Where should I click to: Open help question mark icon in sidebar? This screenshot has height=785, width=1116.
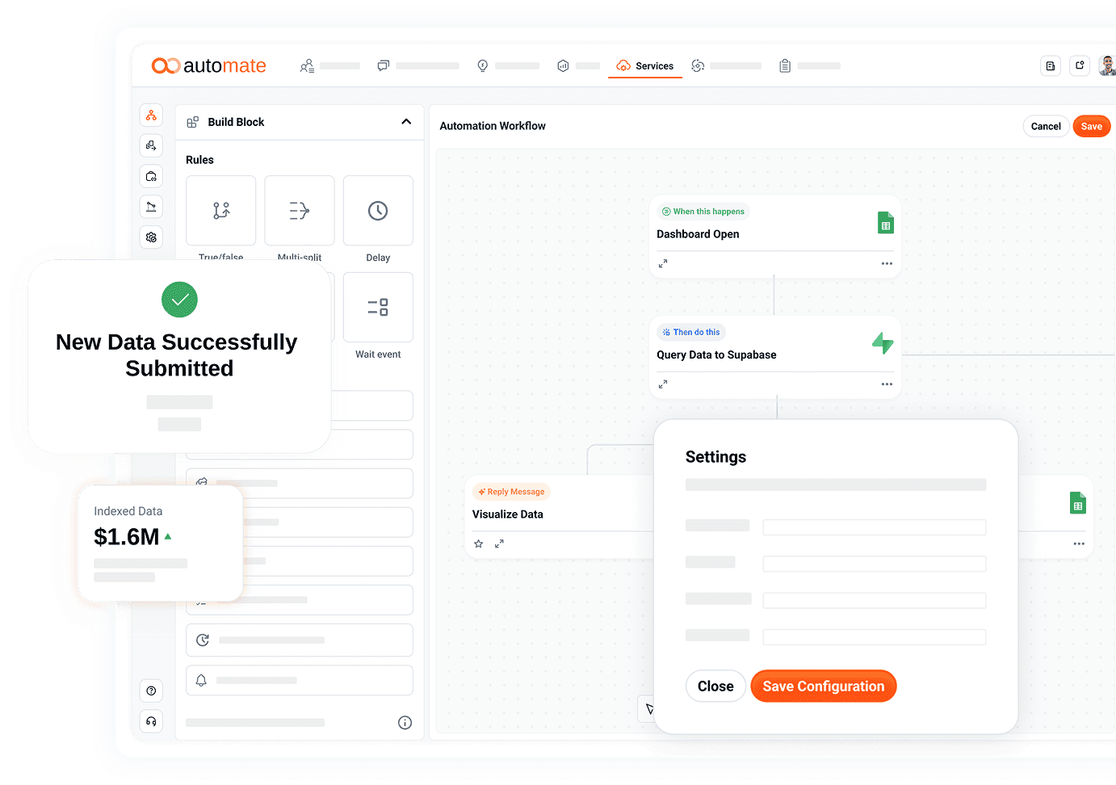[x=151, y=691]
